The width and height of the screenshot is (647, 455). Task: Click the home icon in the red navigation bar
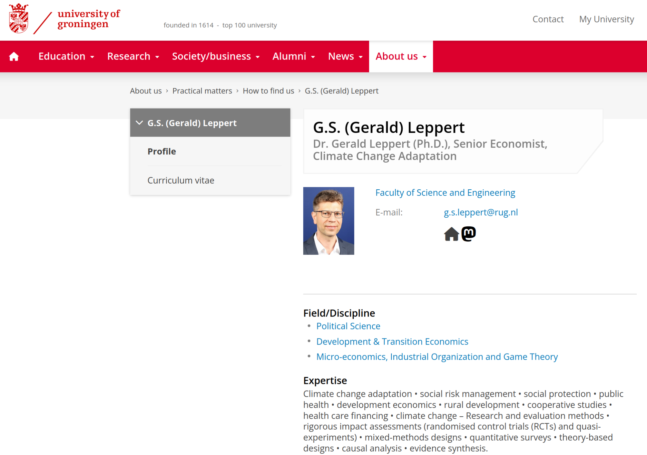pos(14,57)
